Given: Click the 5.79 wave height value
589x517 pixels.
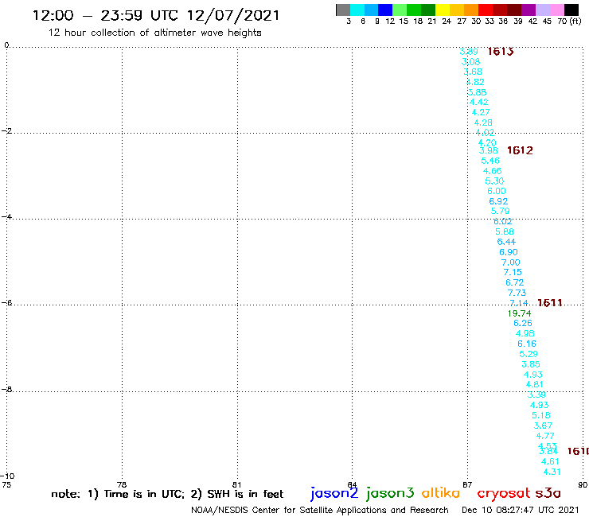Looking at the screenshot, I should 501,212.
